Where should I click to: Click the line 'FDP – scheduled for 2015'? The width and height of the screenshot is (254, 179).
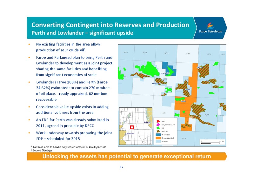click(x=58, y=138)
